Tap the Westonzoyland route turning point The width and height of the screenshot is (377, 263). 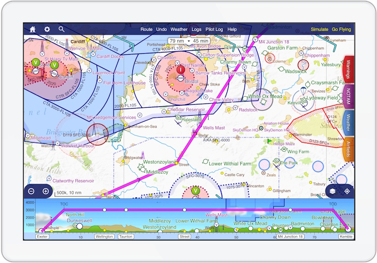click(176, 163)
